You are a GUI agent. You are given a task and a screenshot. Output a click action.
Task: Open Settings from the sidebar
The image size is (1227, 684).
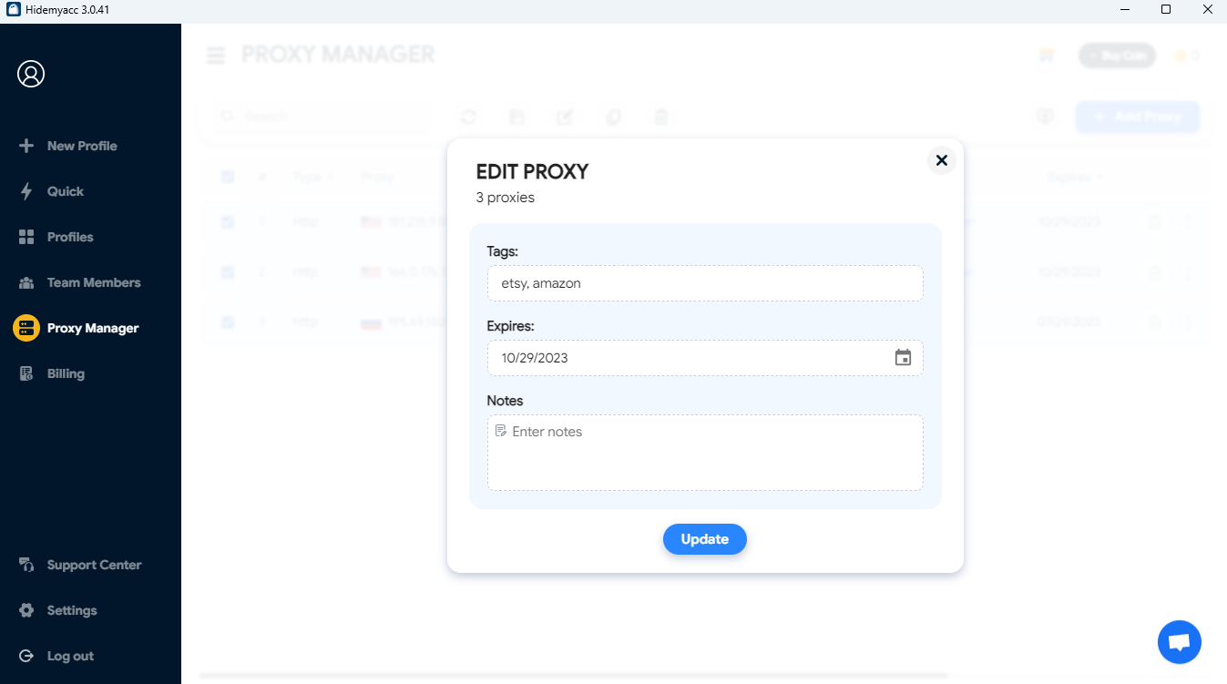71,610
